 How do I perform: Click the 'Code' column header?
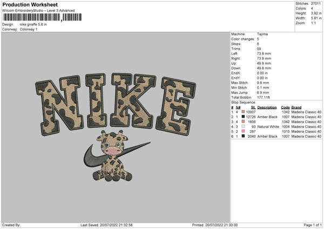[x=285, y=107]
